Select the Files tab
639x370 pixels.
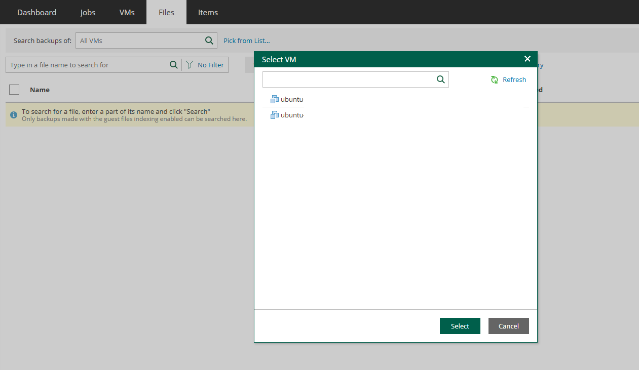(166, 12)
